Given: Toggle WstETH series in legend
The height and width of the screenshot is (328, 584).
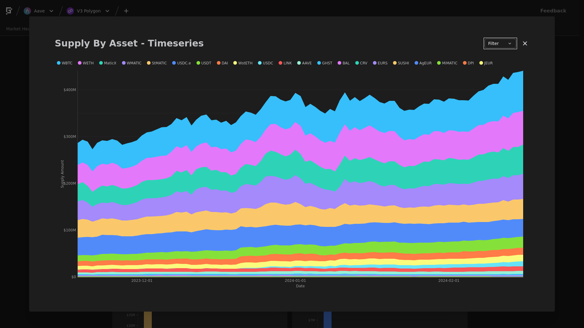Looking at the screenshot, I should [243, 63].
